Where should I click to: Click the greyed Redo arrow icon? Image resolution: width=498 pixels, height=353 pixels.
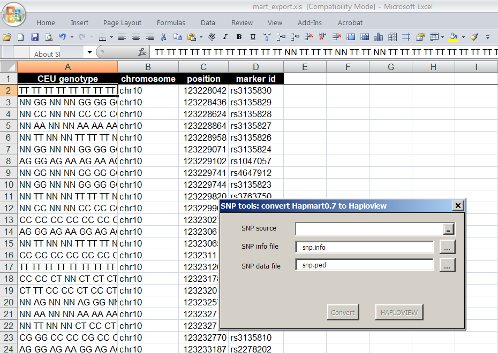tap(82, 37)
